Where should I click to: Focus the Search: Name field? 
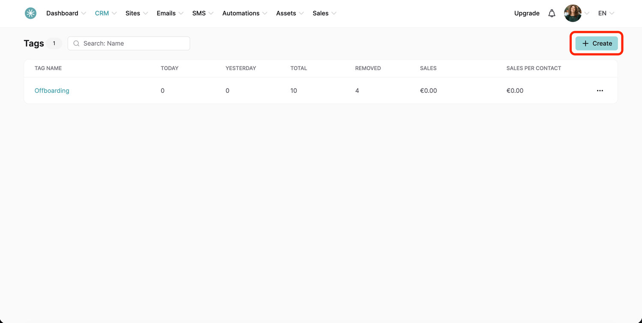(129, 43)
